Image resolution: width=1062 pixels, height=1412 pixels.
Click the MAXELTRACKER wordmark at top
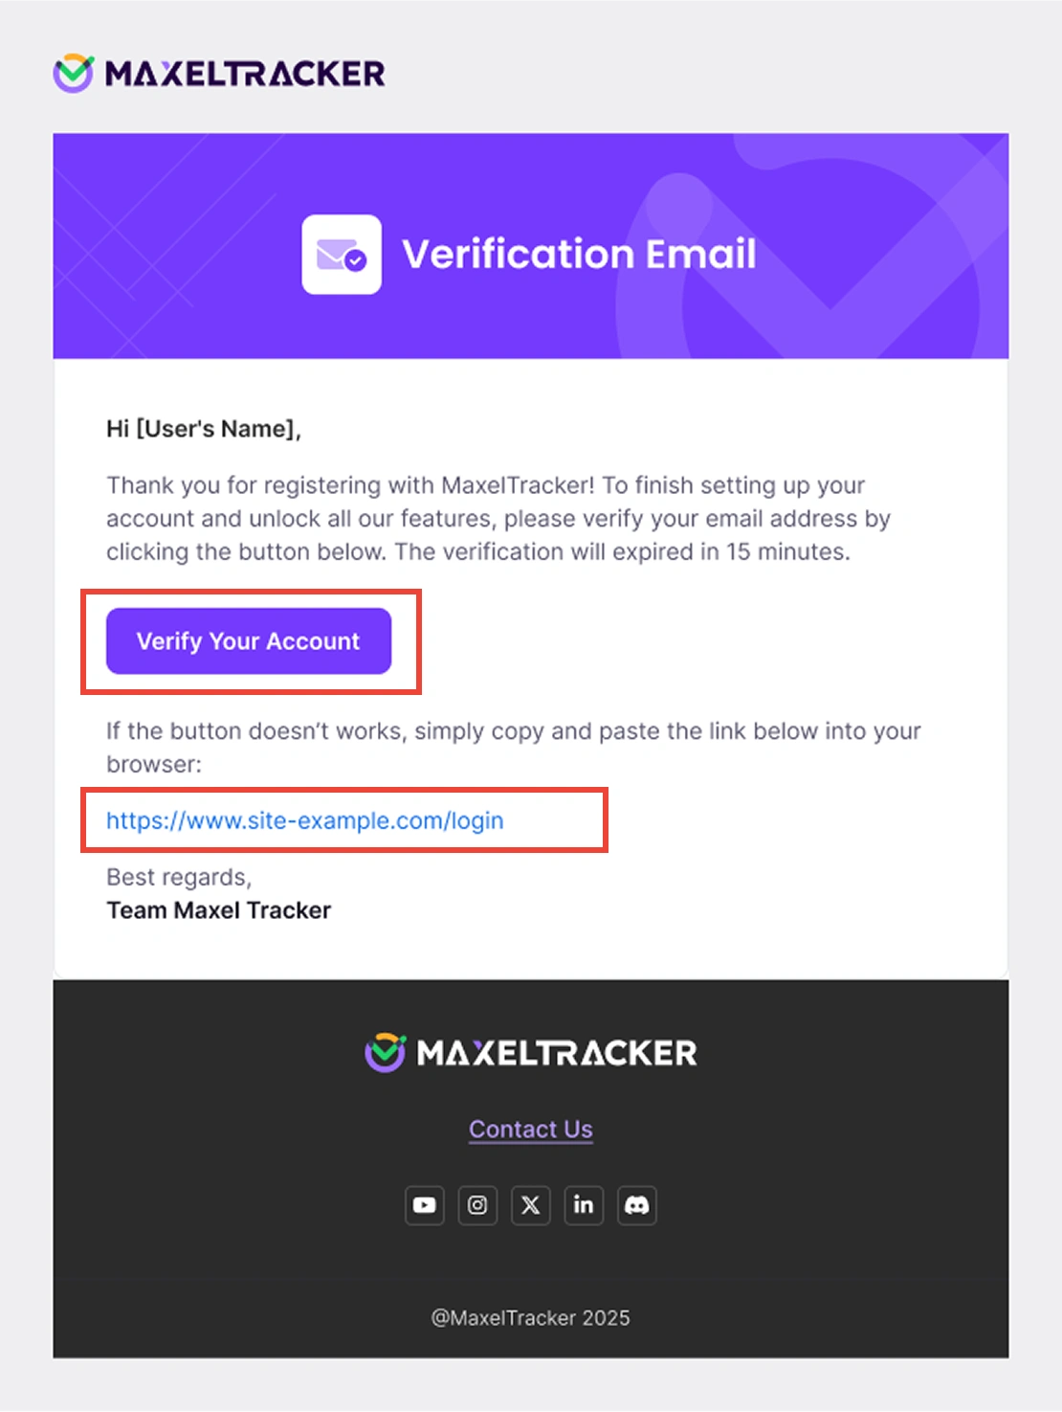click(x=245, y=74)
